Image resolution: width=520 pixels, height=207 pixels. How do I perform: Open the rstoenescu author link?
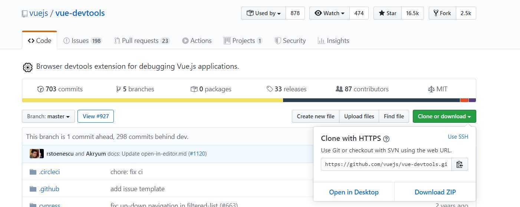click(x=60, y=154)
